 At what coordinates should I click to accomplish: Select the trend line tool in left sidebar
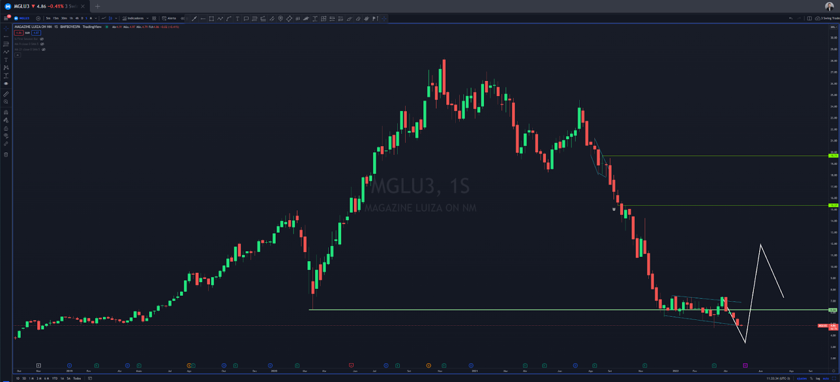6,36
